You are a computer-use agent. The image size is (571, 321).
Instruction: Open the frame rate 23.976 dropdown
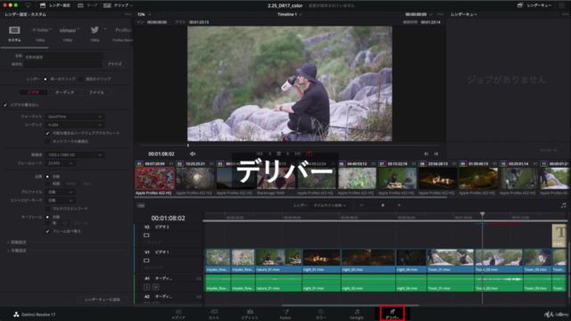[x=60, y=163]
